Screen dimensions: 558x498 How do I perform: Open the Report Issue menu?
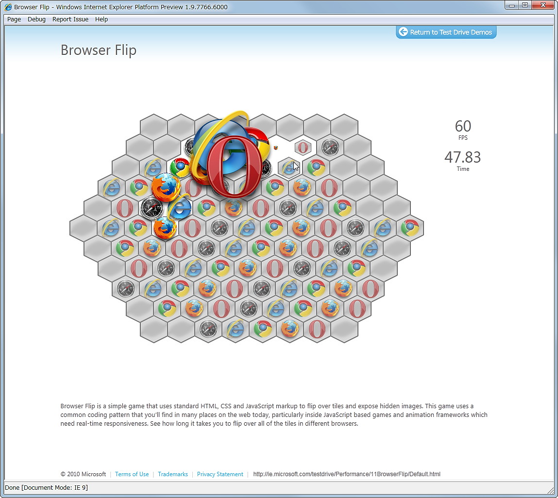[70, 19]
